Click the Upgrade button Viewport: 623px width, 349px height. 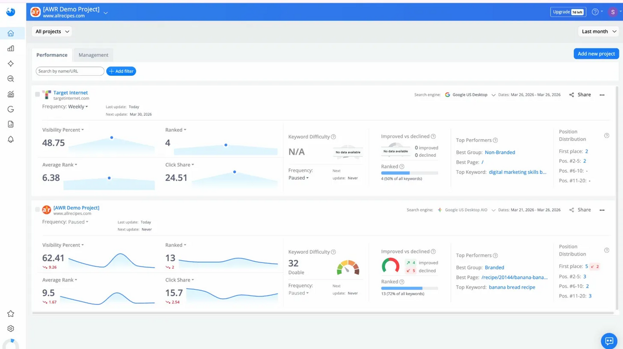[x=568, y=11]
